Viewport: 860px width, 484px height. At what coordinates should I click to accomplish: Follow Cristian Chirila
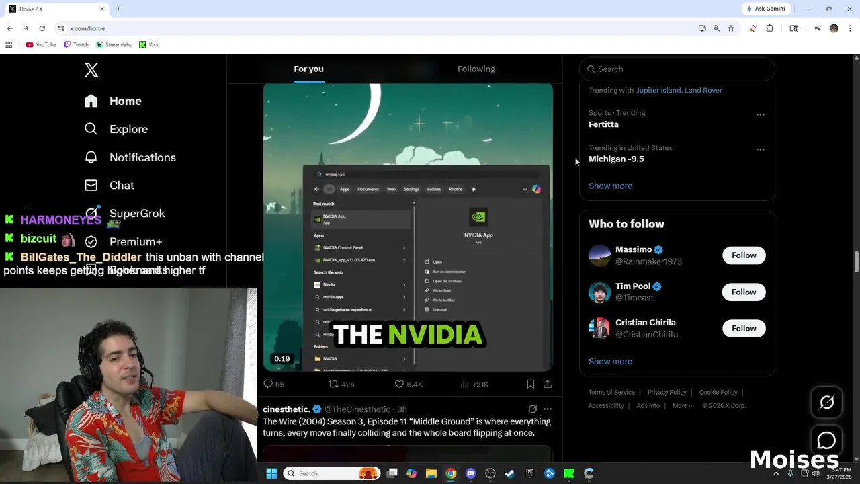point(744,328)
